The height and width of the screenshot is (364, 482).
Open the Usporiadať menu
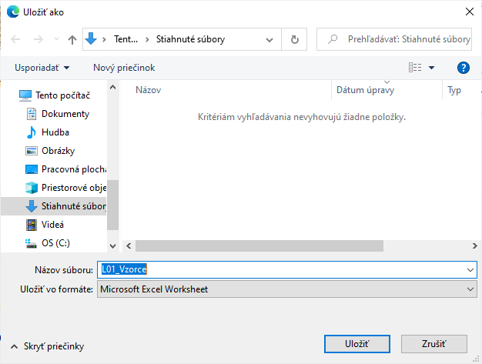[42, 68]
